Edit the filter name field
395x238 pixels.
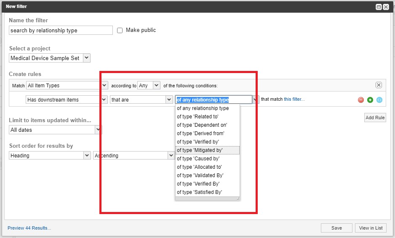coord(61,30)
